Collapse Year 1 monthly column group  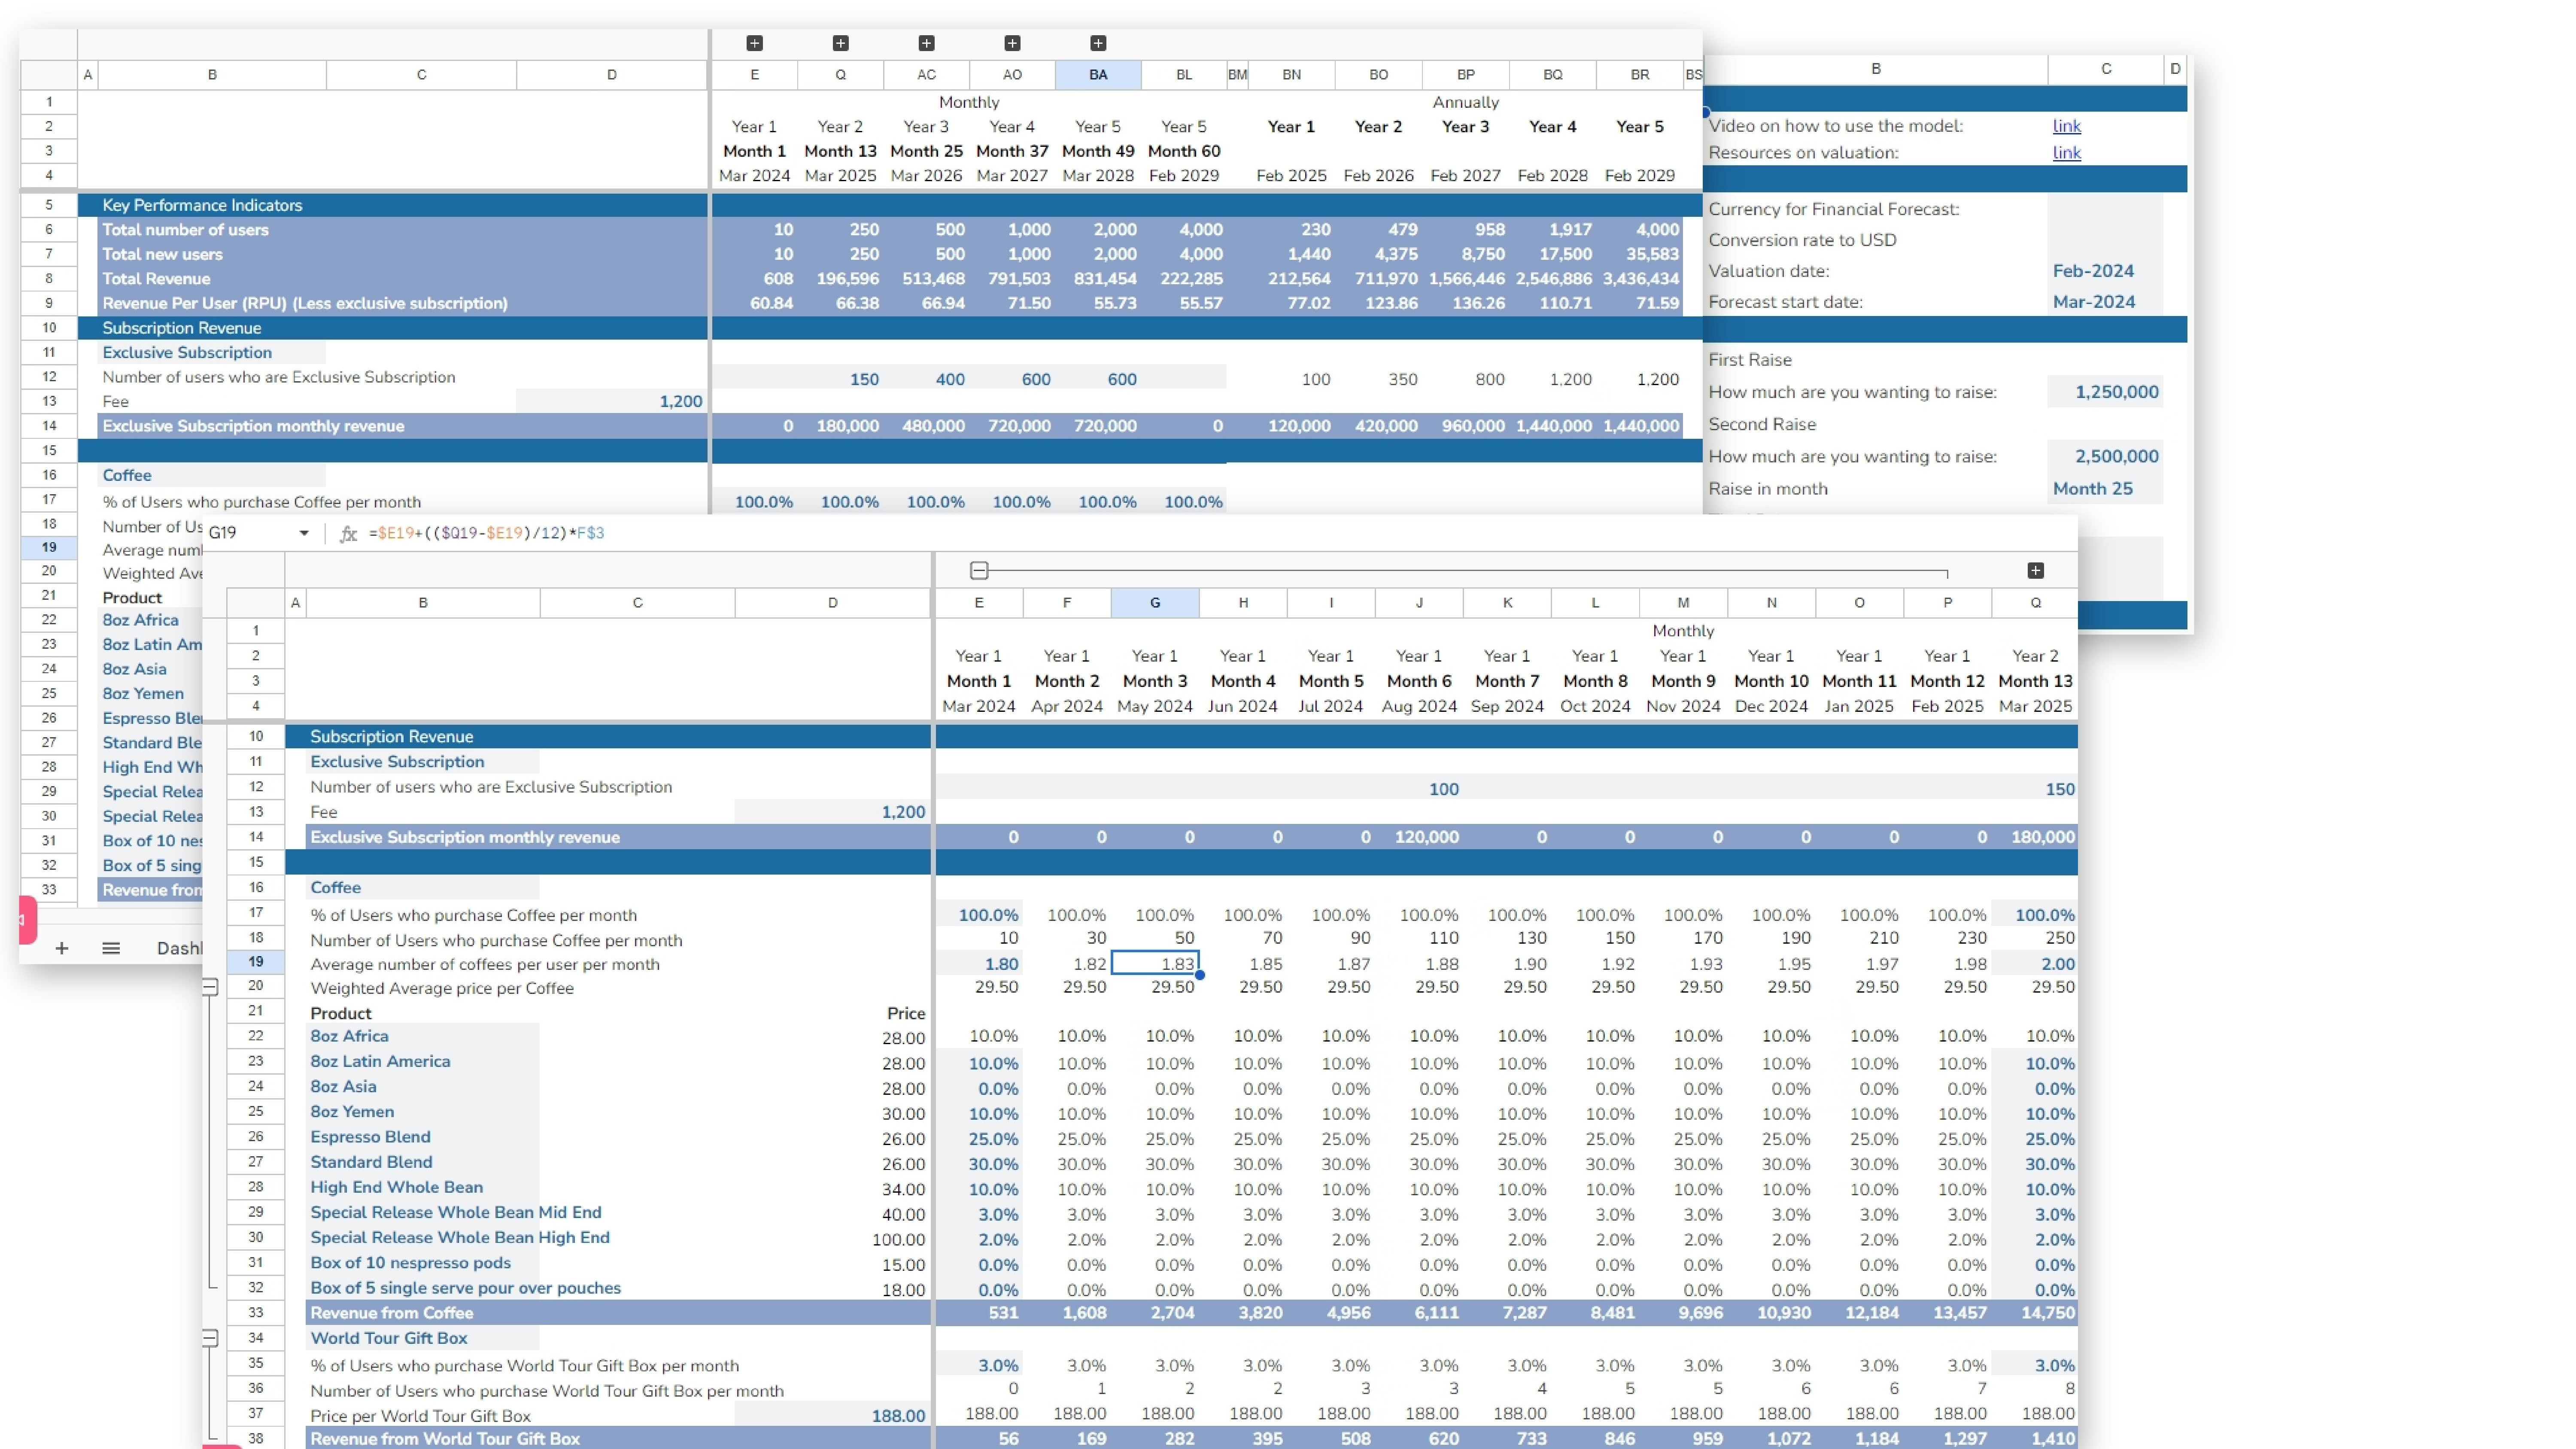coord(979,571)
